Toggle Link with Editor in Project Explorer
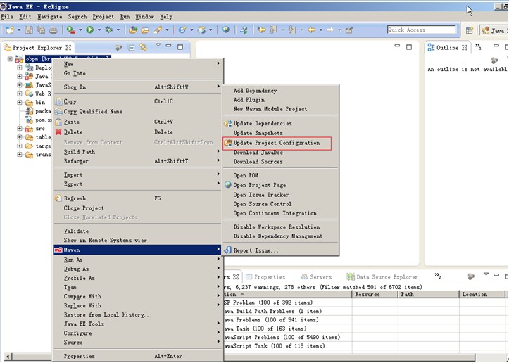The image size is (509, 363). [143, 47]
